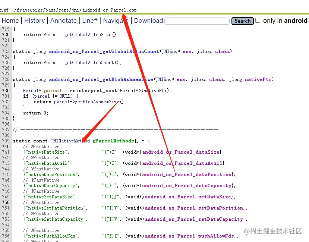Open the Home link
Image resolution: width=309 pixels, height=242 pixels.
[10, 21]
